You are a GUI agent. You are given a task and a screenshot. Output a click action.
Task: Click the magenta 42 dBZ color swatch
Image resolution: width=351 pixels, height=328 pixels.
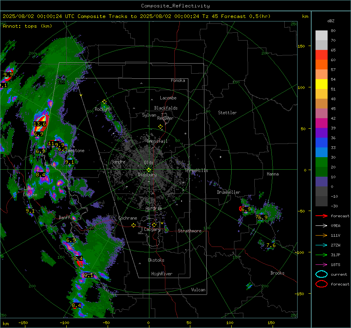pyautogui.click(x=321, y=123)
